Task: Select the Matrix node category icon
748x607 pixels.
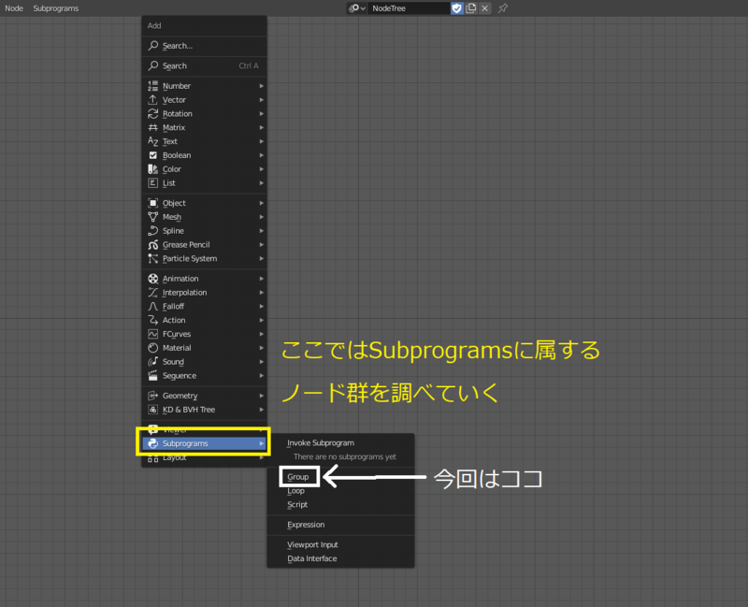Action: [153, 127]
